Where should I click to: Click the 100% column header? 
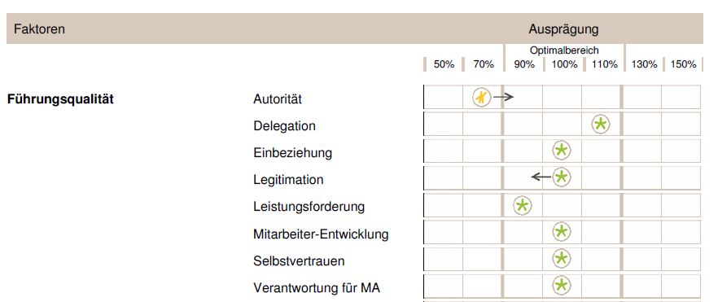coord(565,64)
